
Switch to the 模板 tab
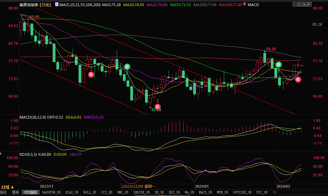15,193
